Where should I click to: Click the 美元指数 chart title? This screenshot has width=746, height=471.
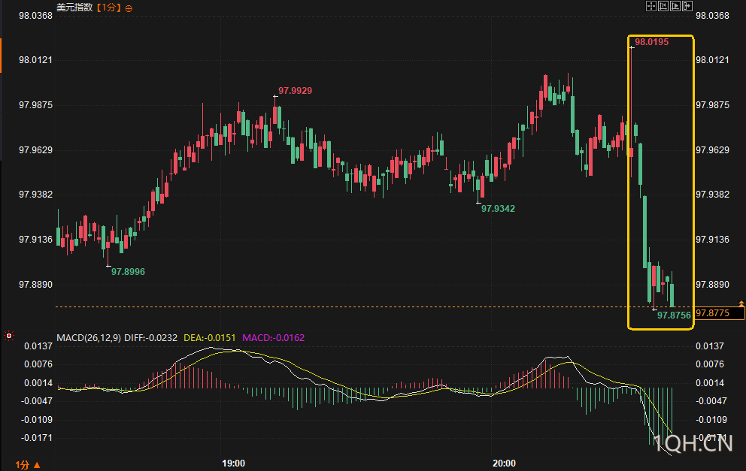[x=74, y=8]
